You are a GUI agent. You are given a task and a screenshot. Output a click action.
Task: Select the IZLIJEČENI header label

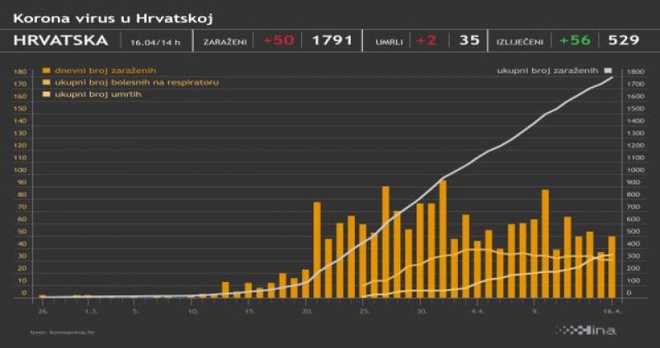point(521,41)
